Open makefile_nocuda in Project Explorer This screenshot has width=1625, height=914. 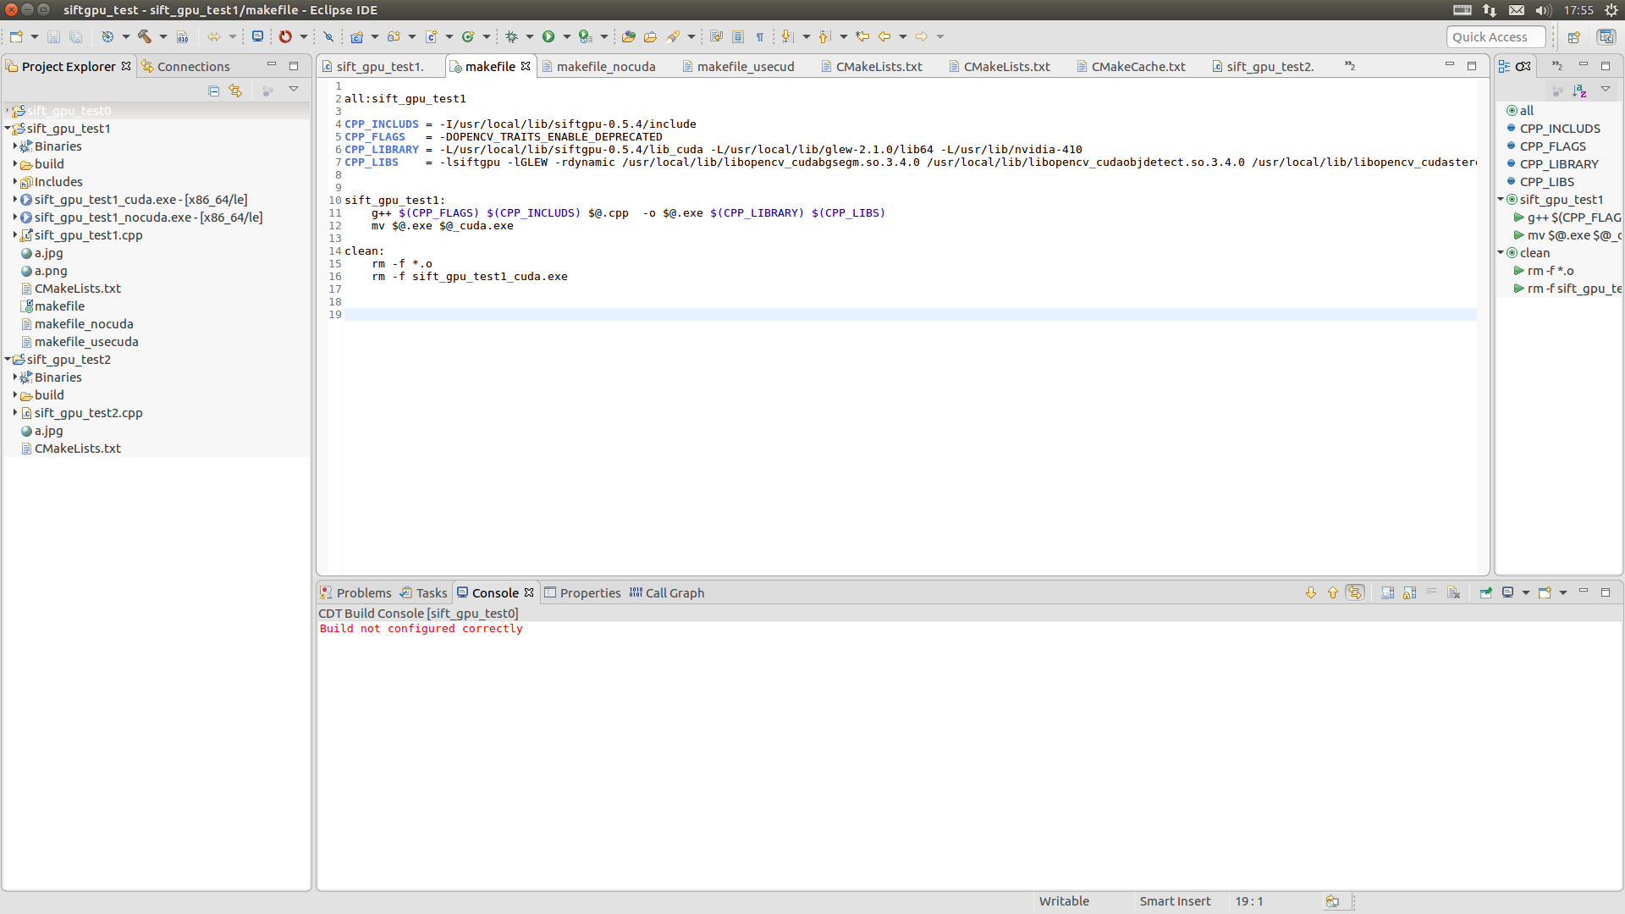(84, 324)
